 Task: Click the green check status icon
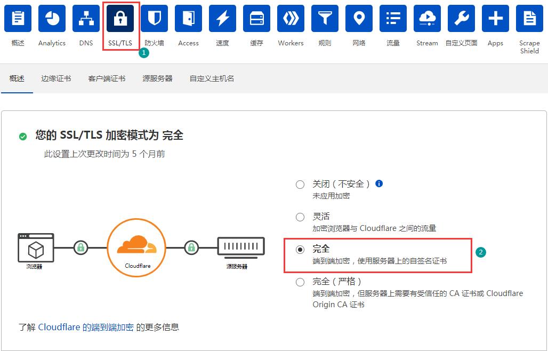point(23,137)
